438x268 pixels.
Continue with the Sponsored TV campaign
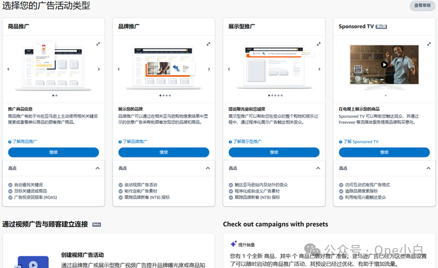pyautogui.click(x=384, y=153)
